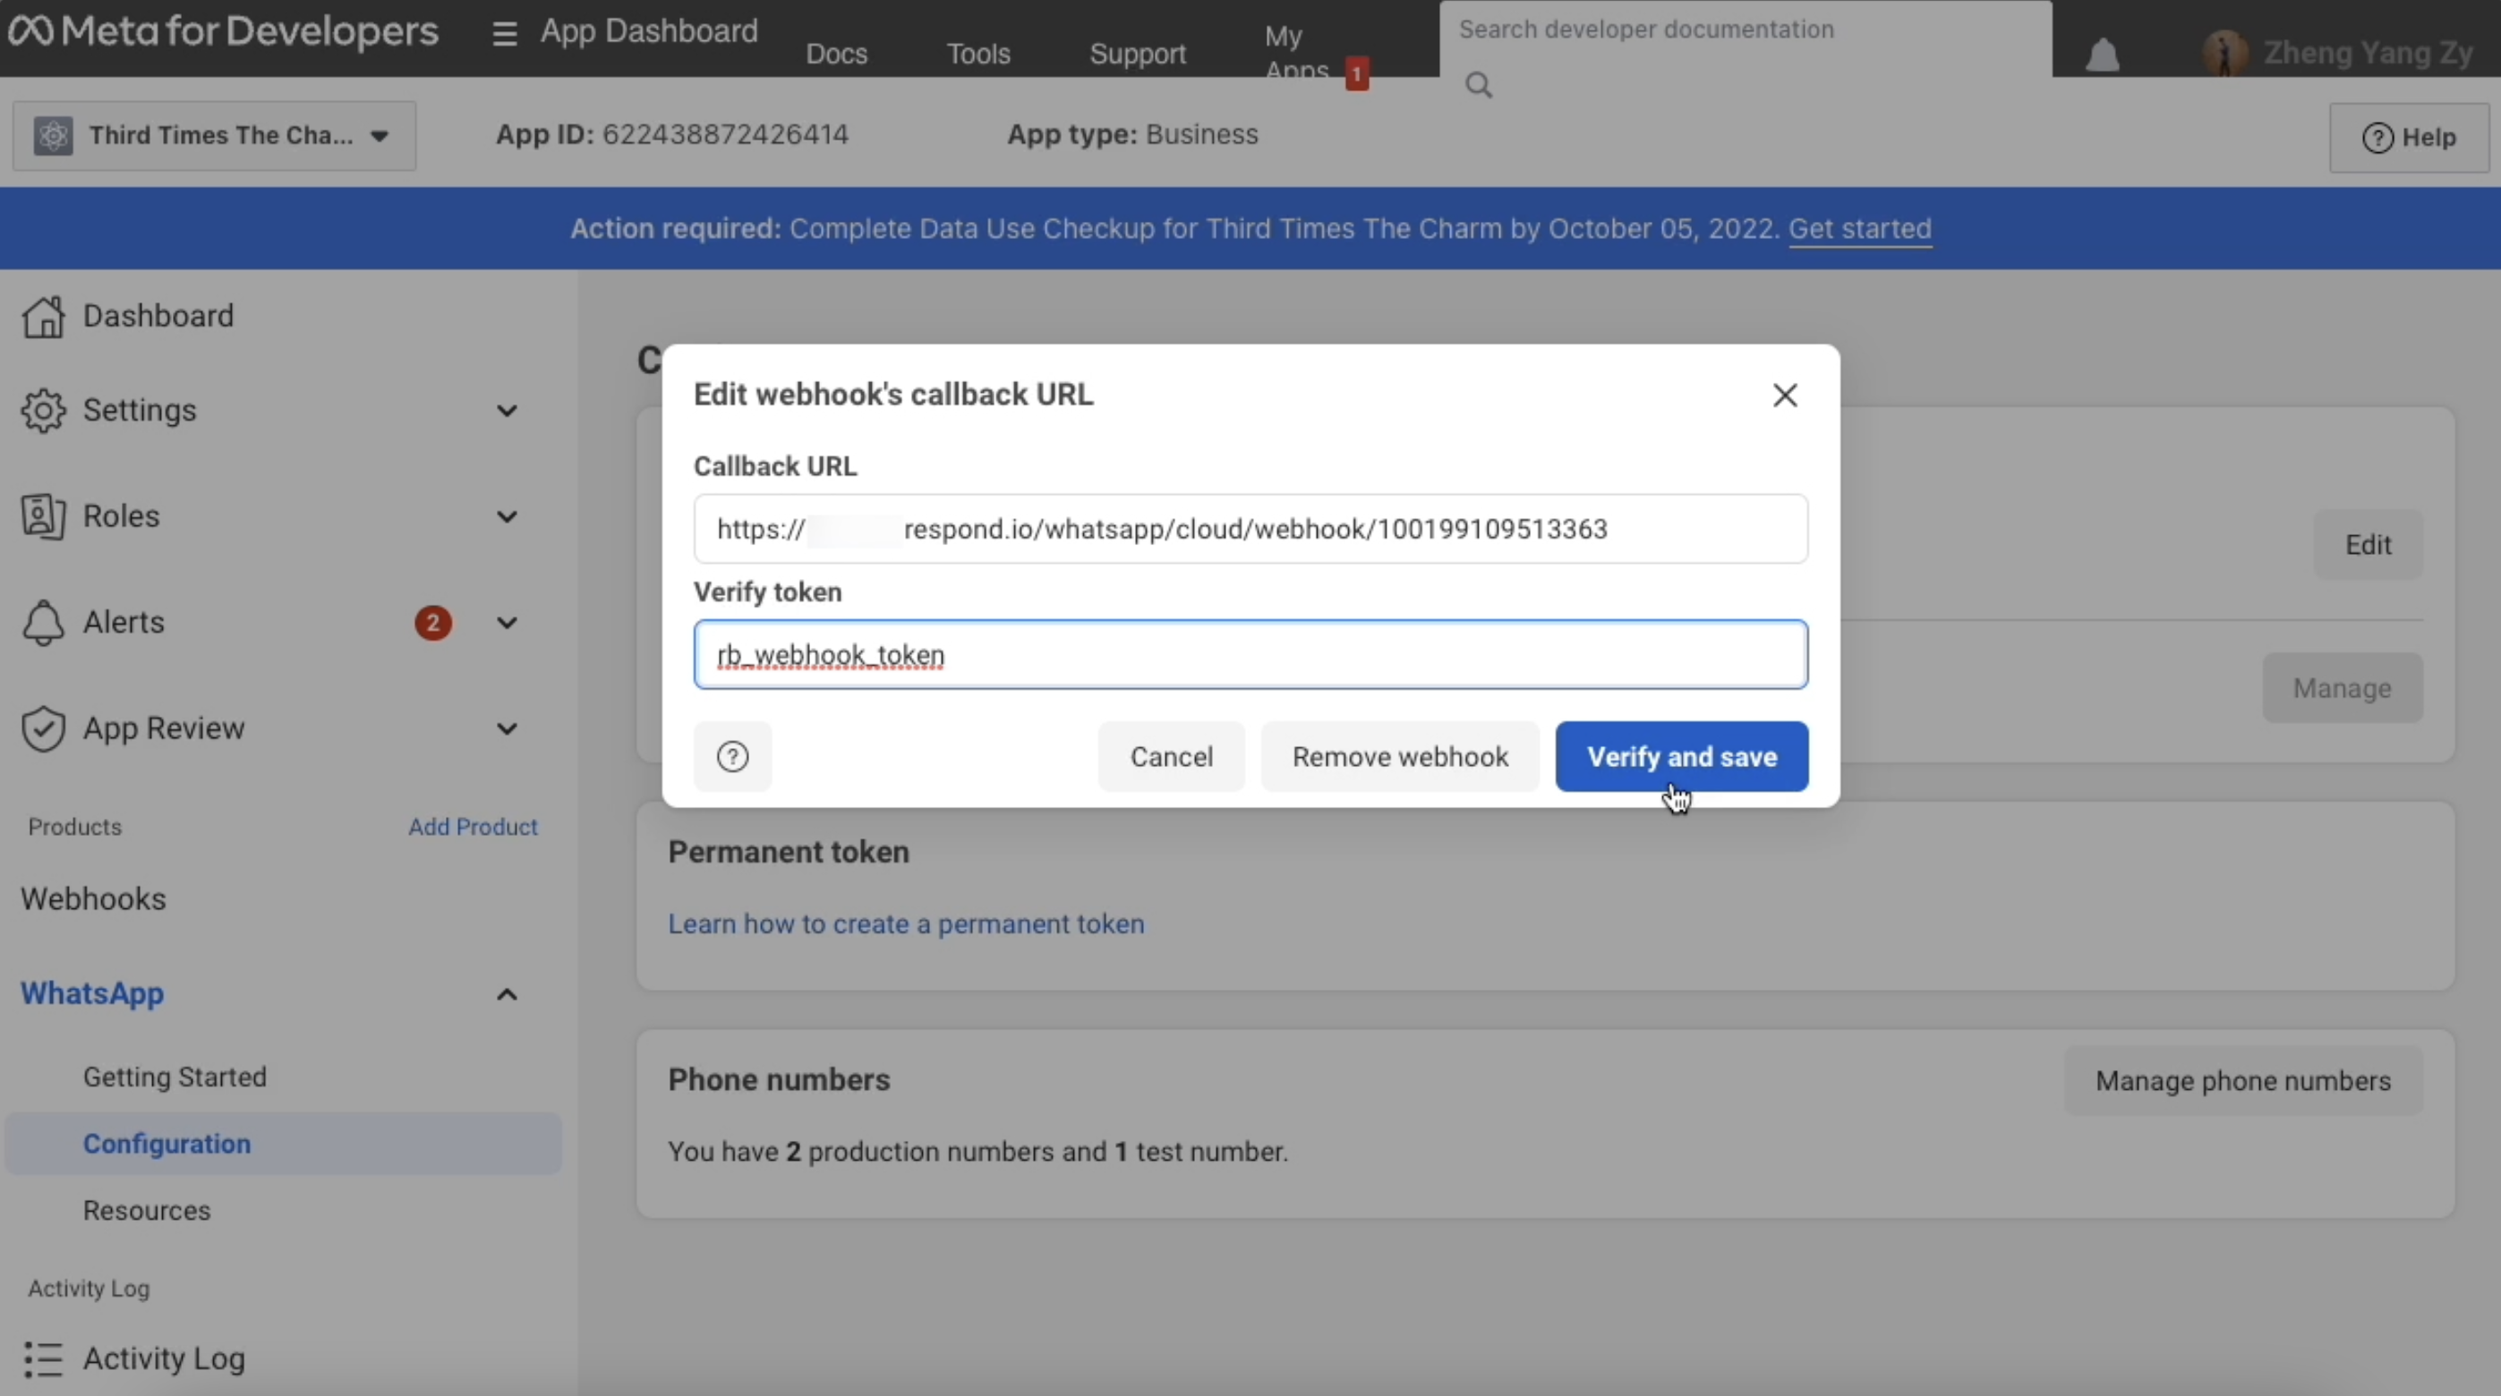Click the Alerts badge toggle
2501x1396 pixels.
(434, 622)
